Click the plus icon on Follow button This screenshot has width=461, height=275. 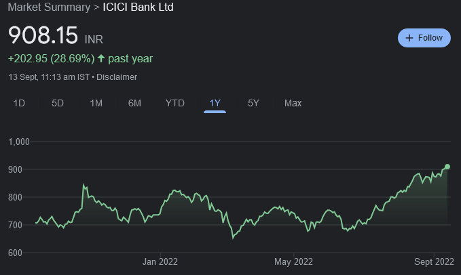(409, 38)
